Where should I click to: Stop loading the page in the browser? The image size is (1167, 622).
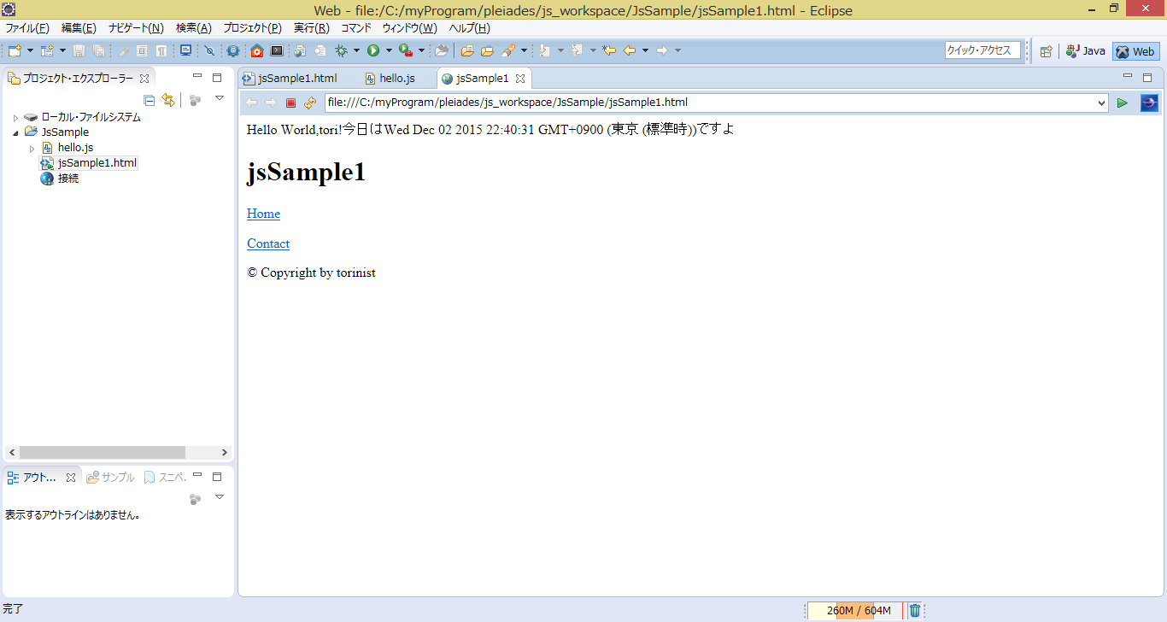pos(290,103)
